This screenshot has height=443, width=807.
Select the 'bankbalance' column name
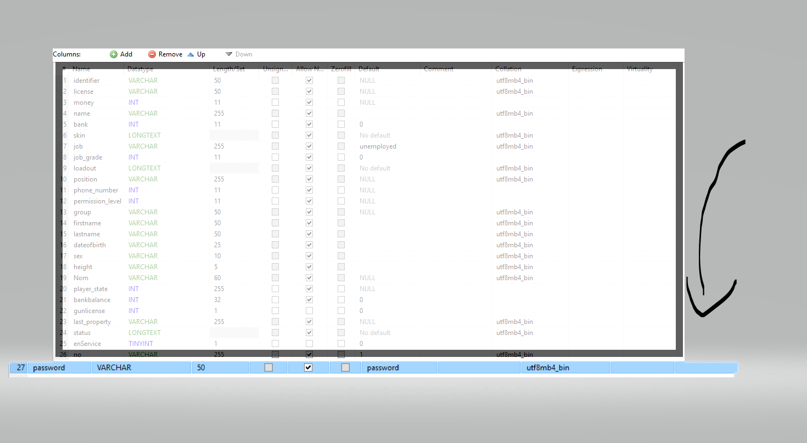pos(92,300)
